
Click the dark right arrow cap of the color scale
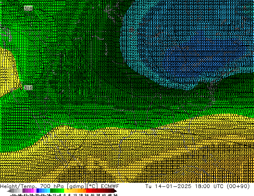click(x=115, y=191)
